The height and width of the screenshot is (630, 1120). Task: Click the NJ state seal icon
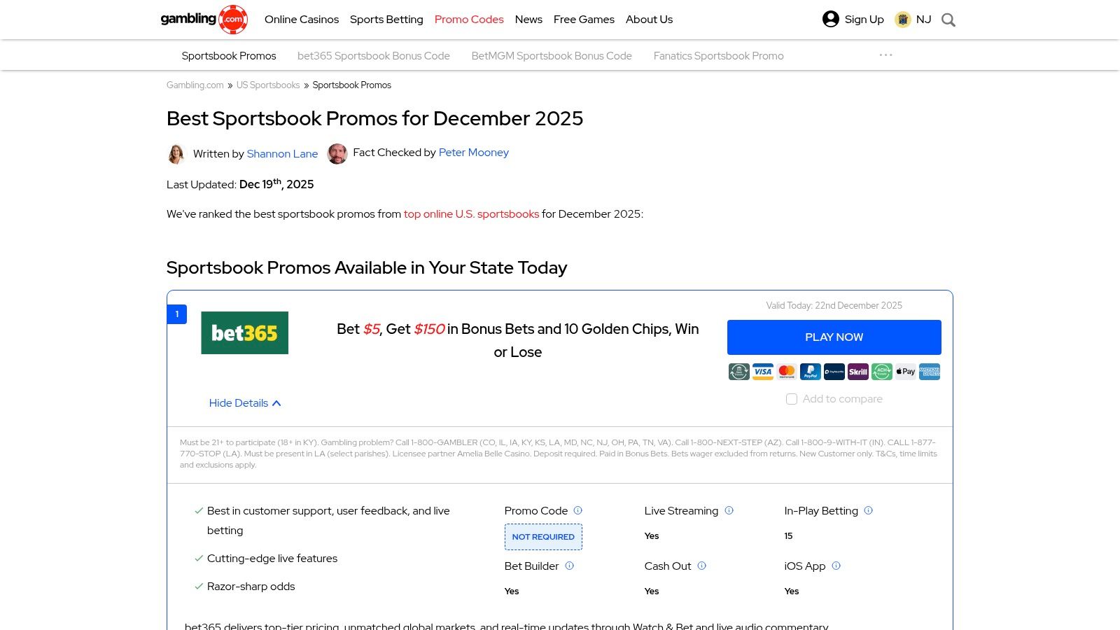[903, 20]
